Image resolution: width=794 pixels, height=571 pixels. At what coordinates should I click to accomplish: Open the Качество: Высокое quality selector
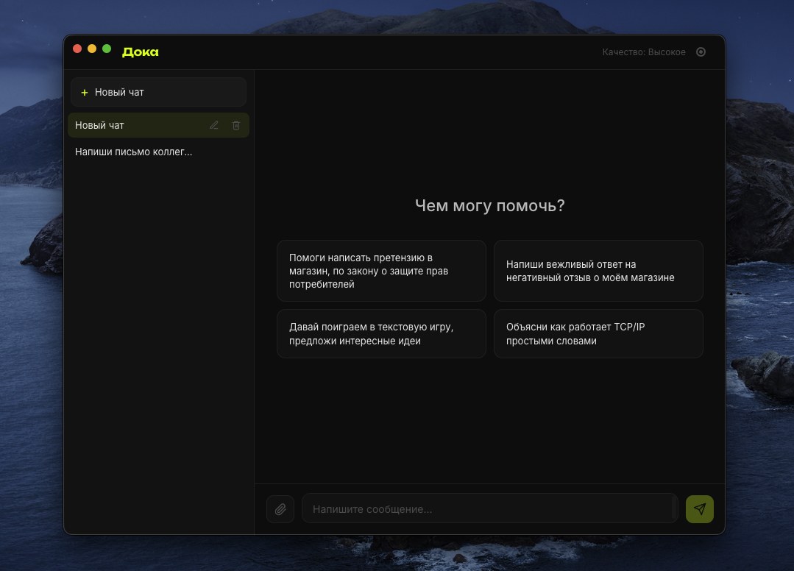644,52
